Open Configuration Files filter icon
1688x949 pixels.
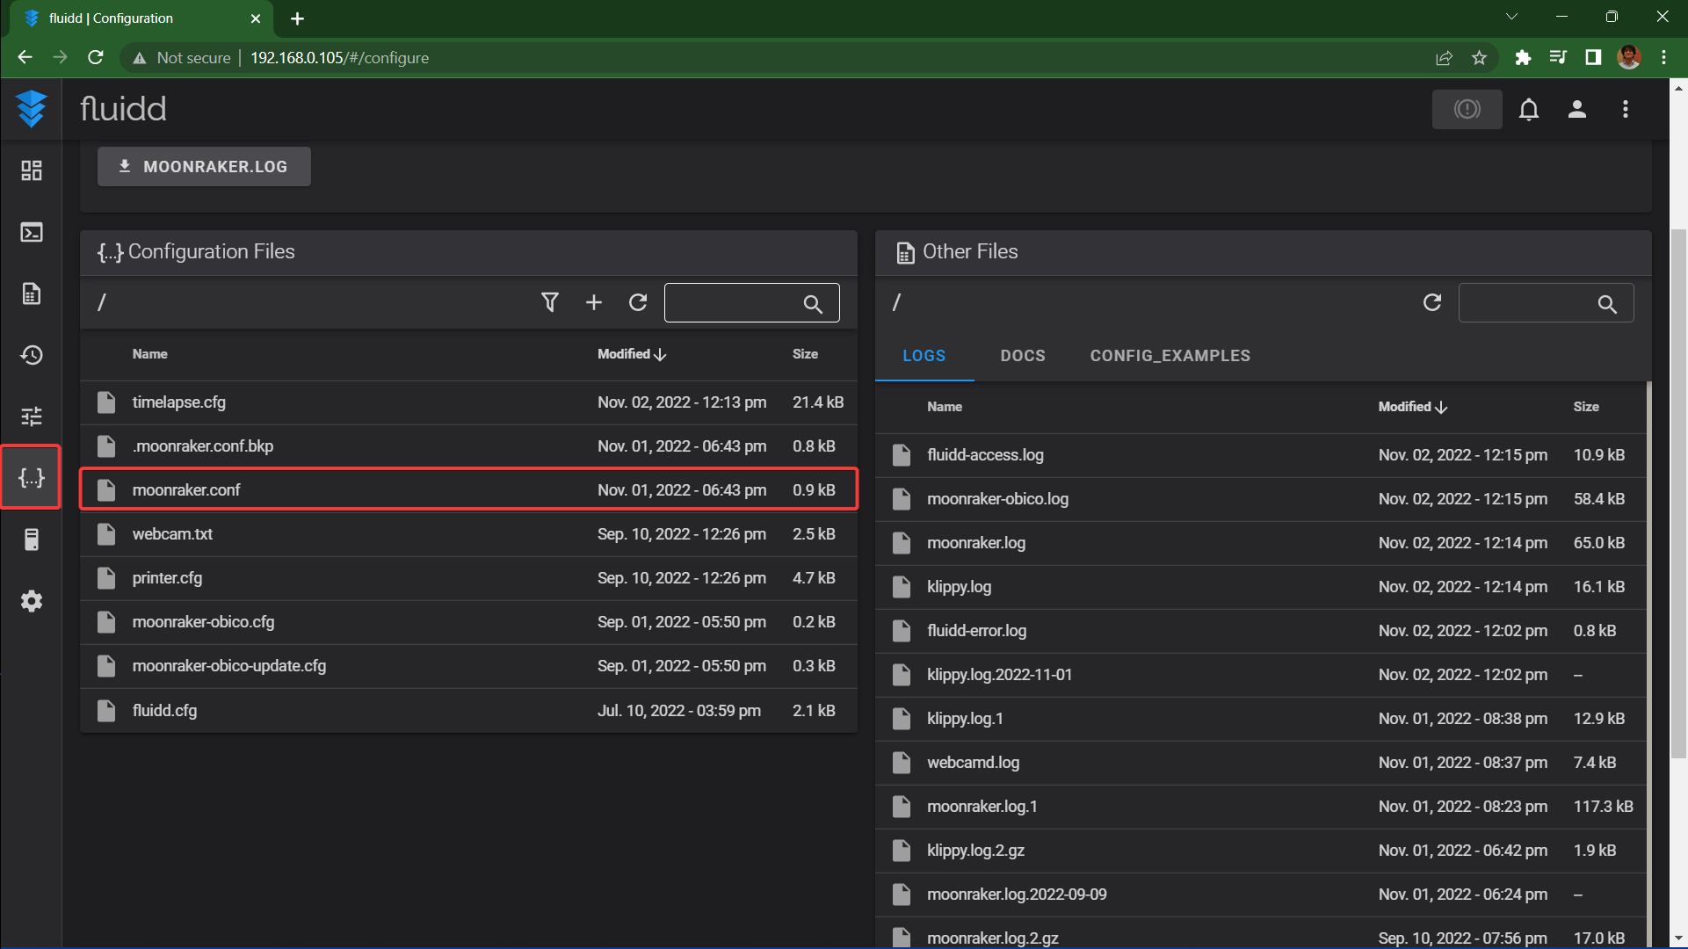pyautogui.click(x=550, y=302)
